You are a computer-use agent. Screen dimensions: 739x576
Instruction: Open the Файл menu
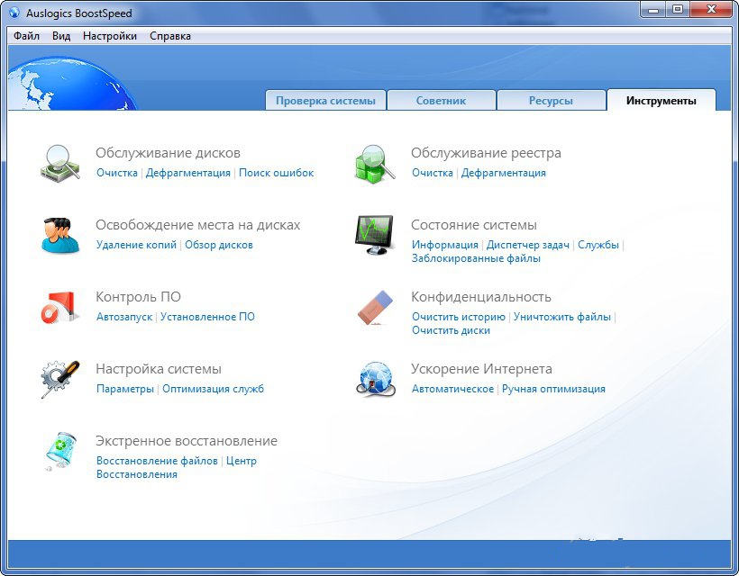(x=27, y=36)
